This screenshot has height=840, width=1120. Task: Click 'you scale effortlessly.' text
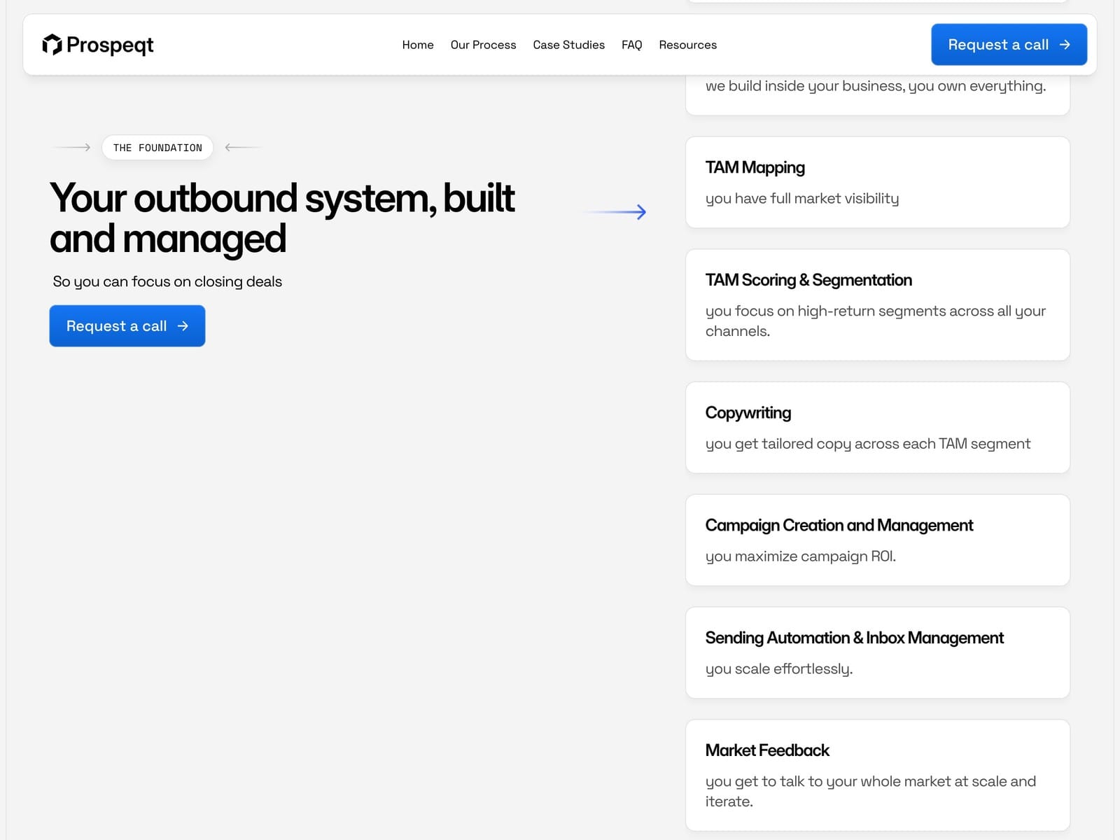coord(778,669)
